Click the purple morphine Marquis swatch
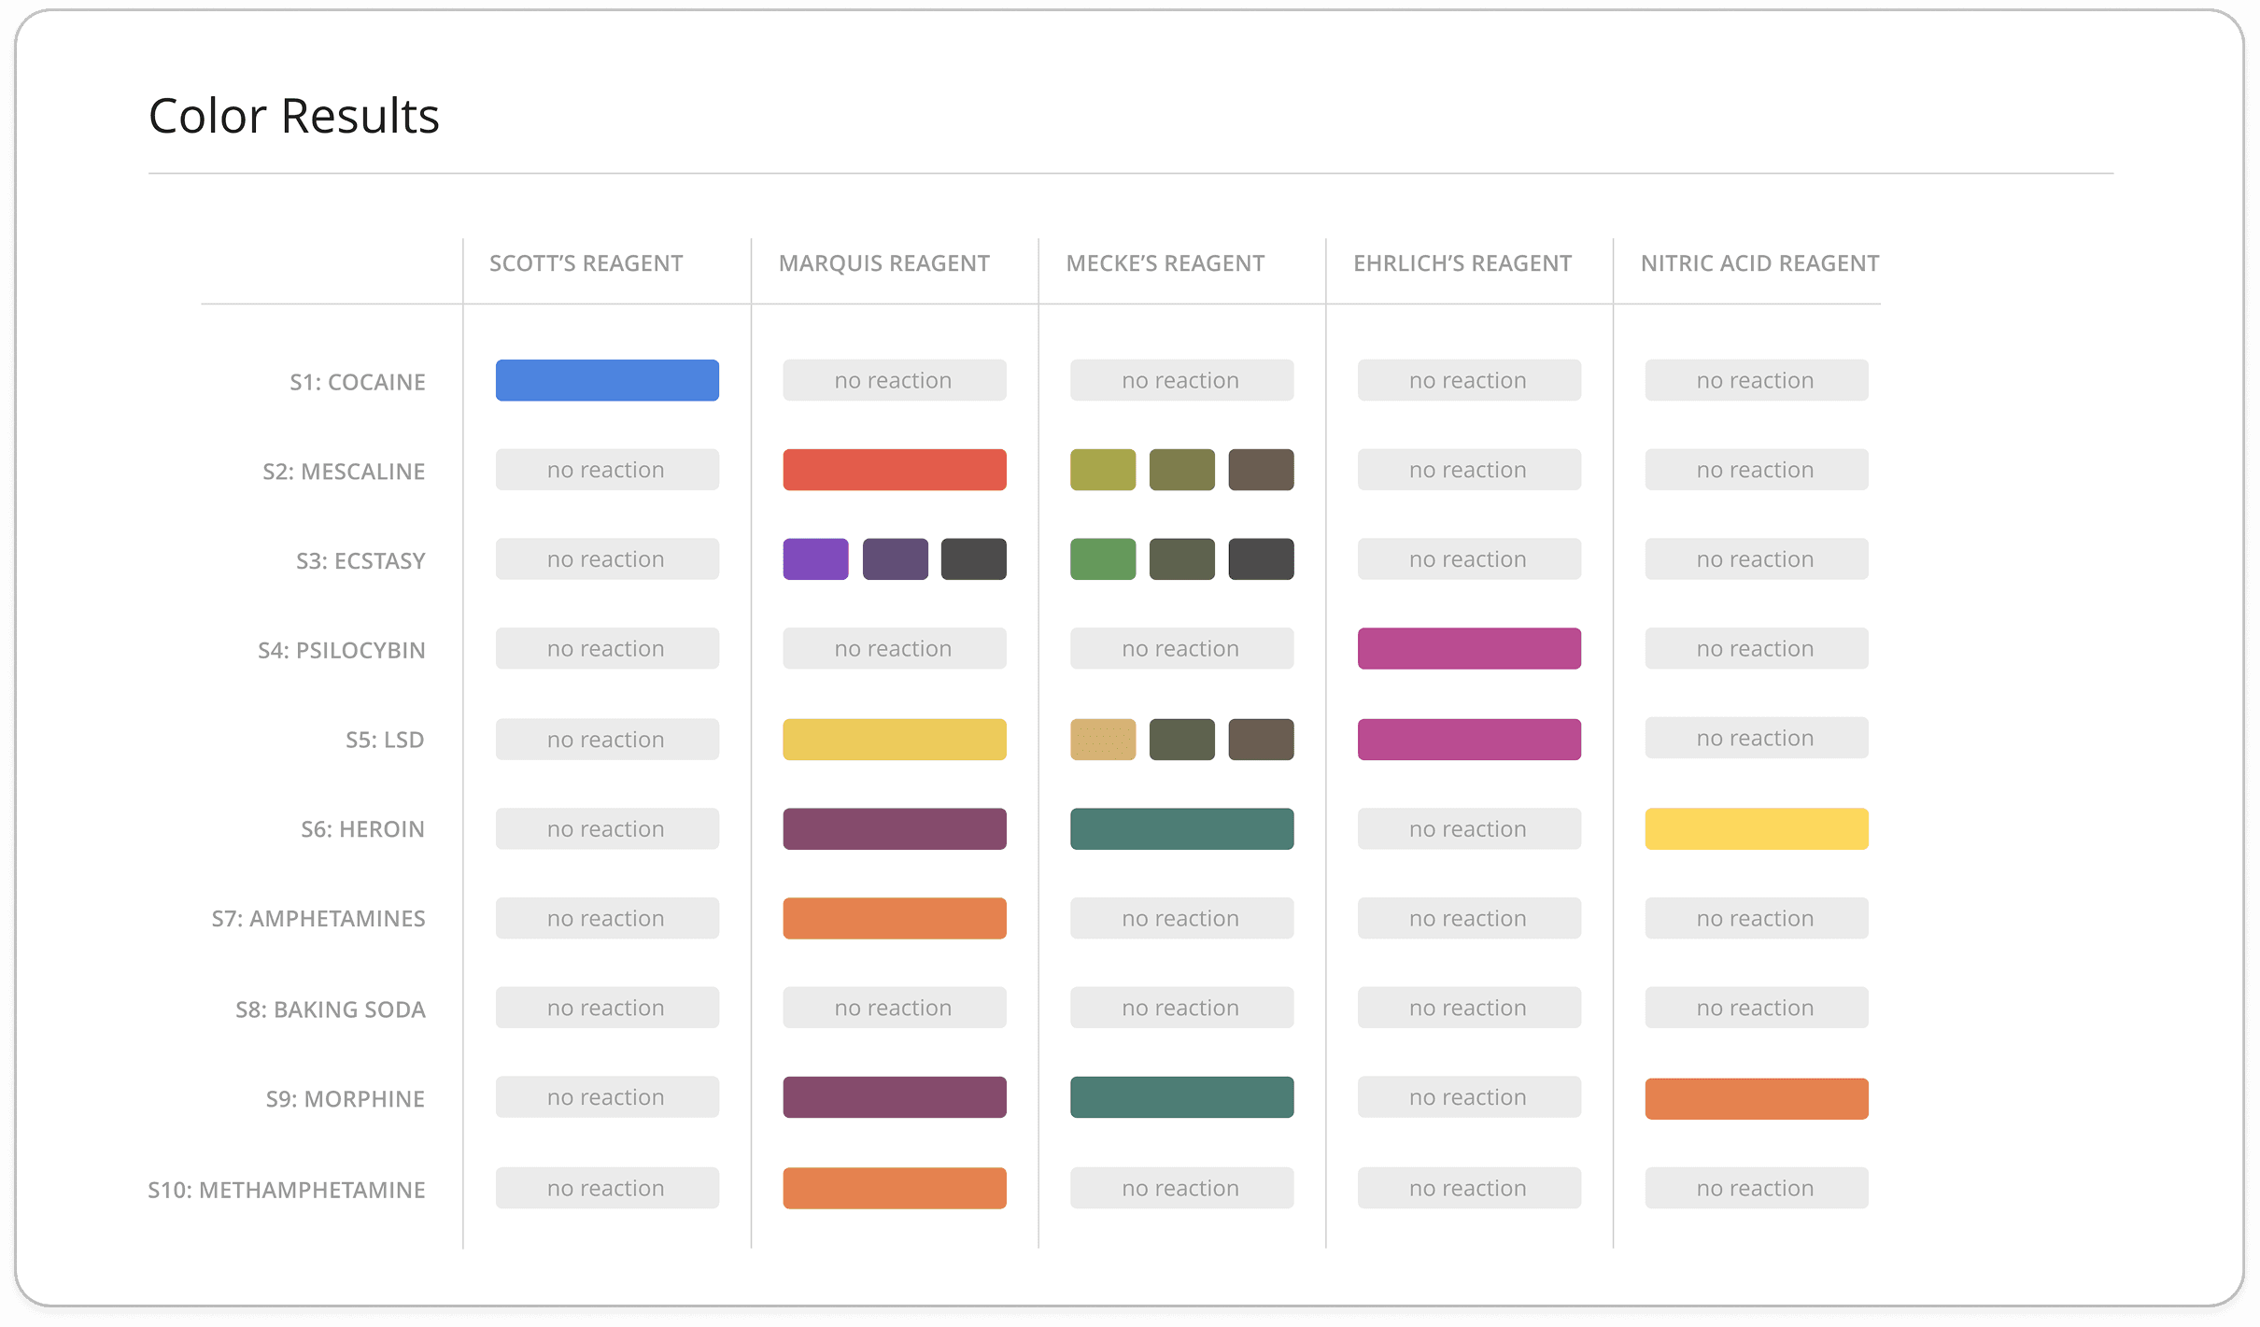The image size is (2260, 1327). (x=894, y=1097)
